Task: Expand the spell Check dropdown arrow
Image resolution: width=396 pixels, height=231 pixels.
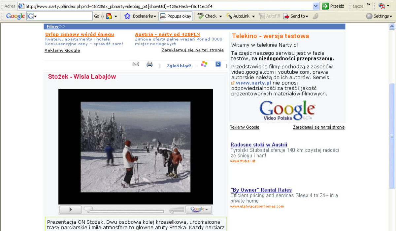Action: click(220, 16)
